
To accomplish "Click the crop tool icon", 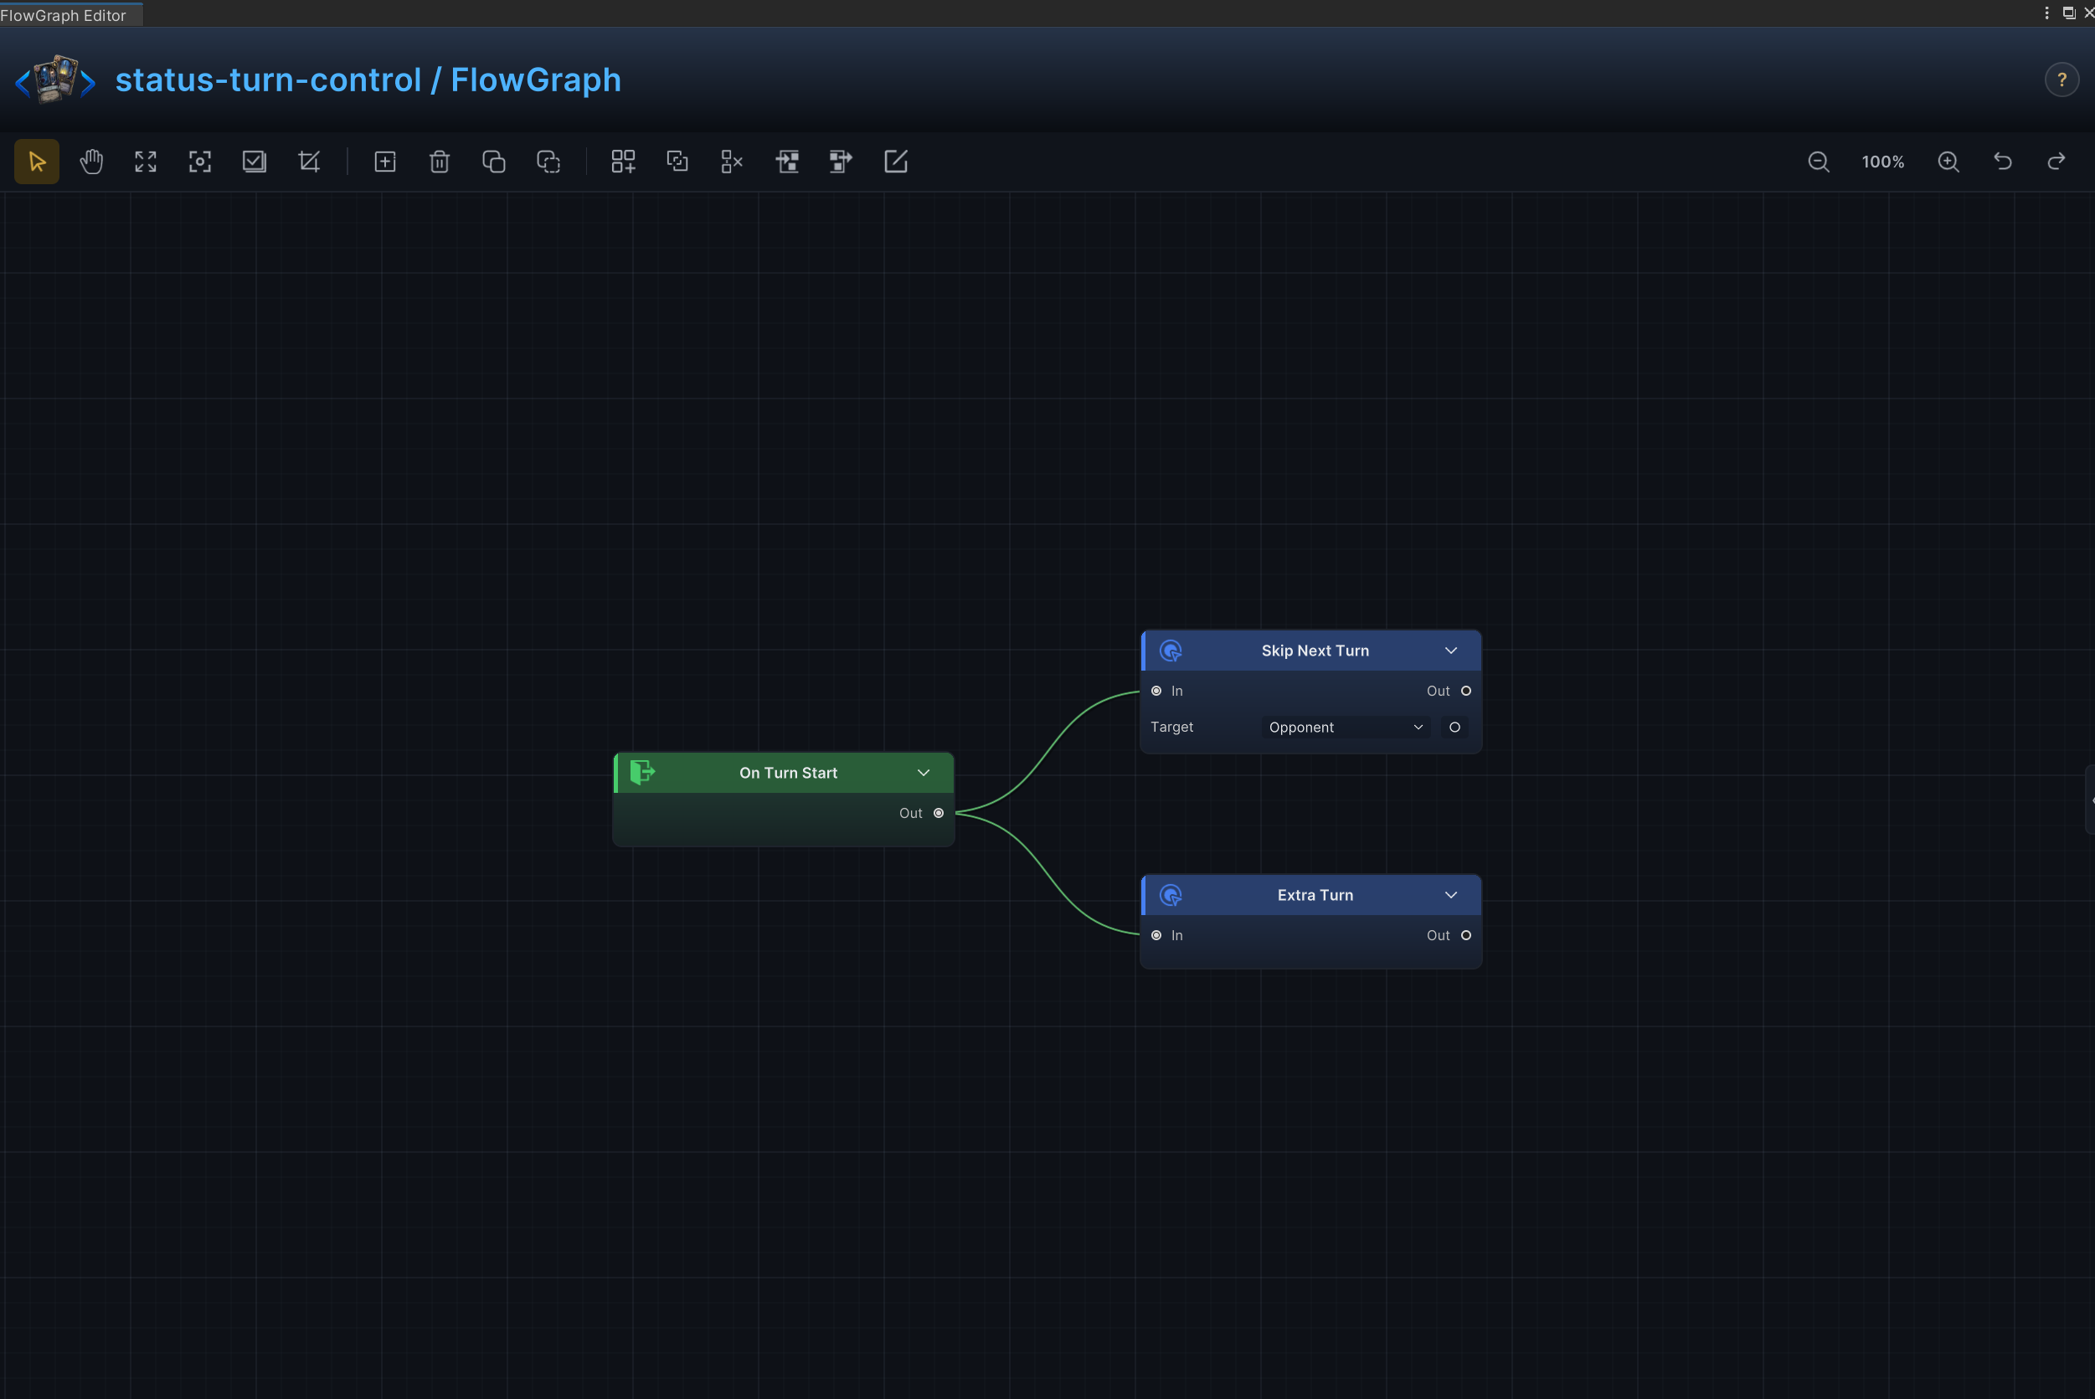I will click(309, 162).
